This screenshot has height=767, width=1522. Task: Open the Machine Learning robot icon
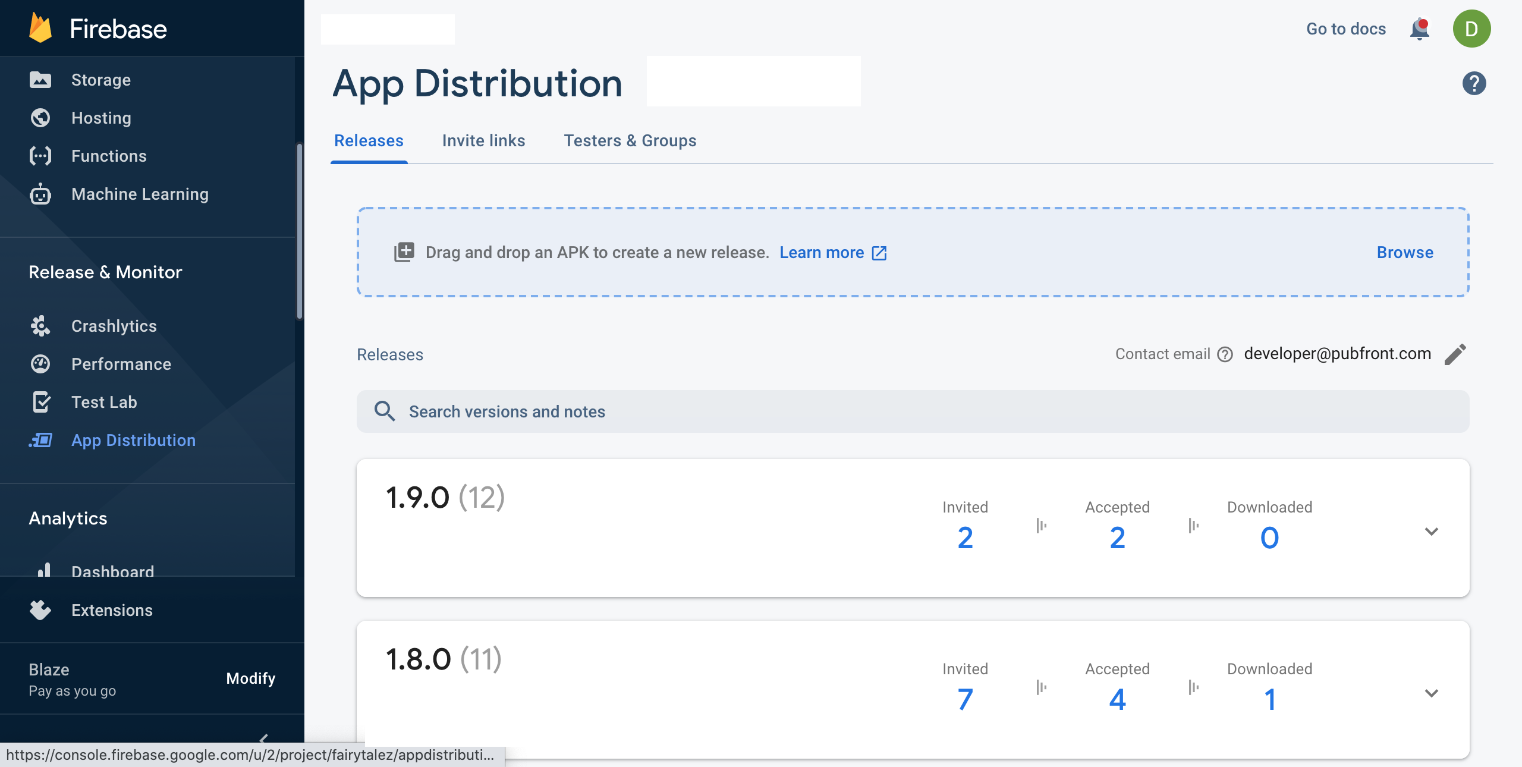40,194
